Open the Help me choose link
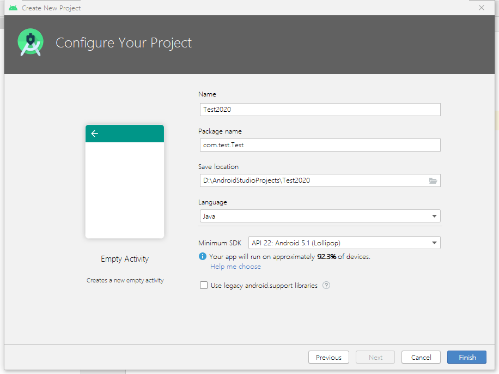Viewport: 499px width, 374px height. click(x=235, y=267)
